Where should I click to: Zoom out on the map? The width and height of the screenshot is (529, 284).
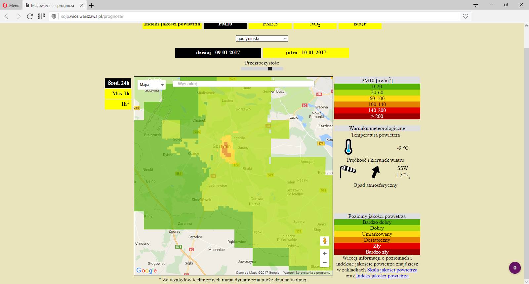325,263
